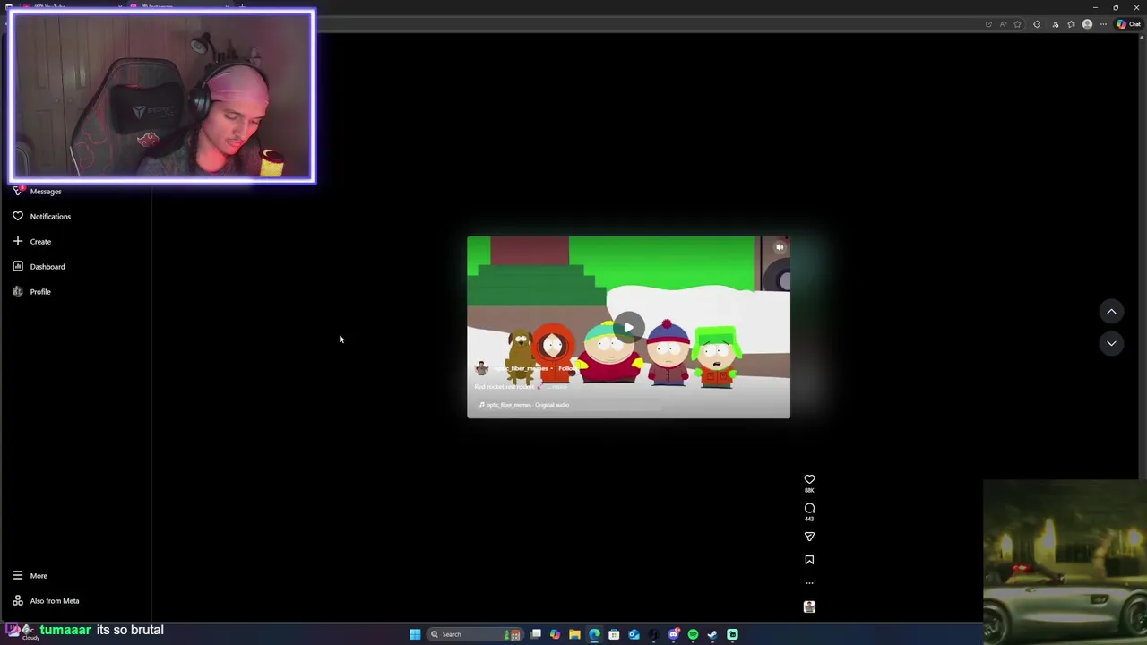The image size is (1147, 645).
Task: Open Task View on the taskbar
Action: 536,634
